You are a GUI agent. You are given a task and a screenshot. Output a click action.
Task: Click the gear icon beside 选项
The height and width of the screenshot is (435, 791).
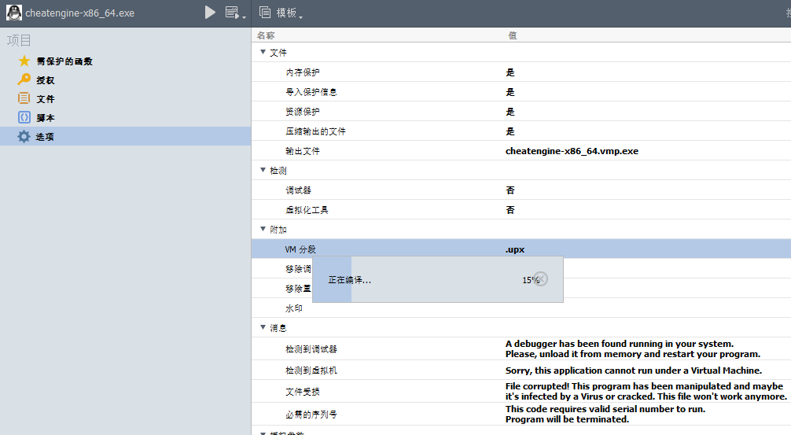(x=24, y=136)
